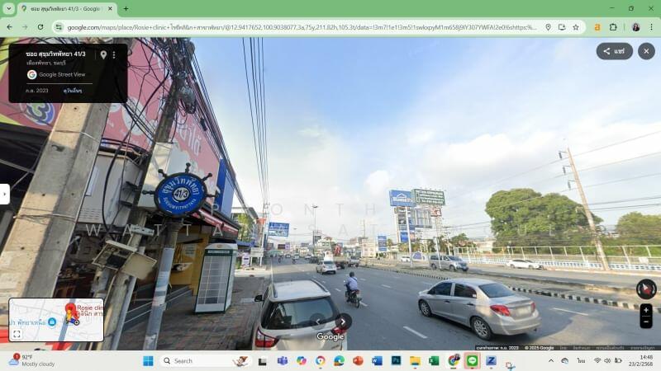Screen dimensions: 661x371
Task: Switch the Thai keyboard language indicator
Action: (581, 361)
